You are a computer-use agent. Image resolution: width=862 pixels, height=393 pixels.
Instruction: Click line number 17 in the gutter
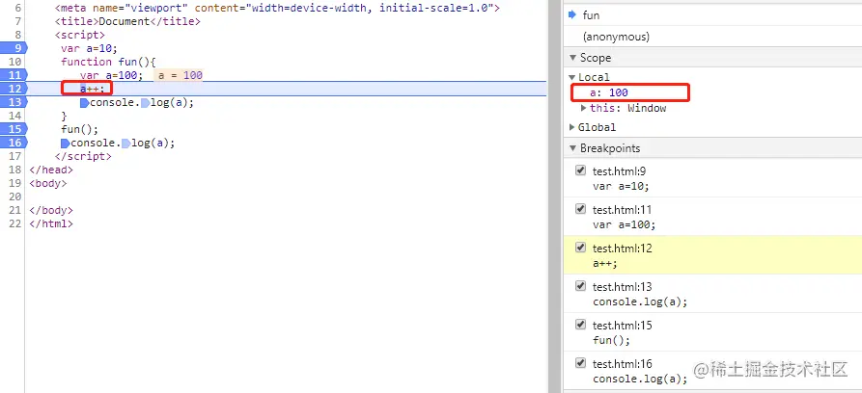point(15,156)
